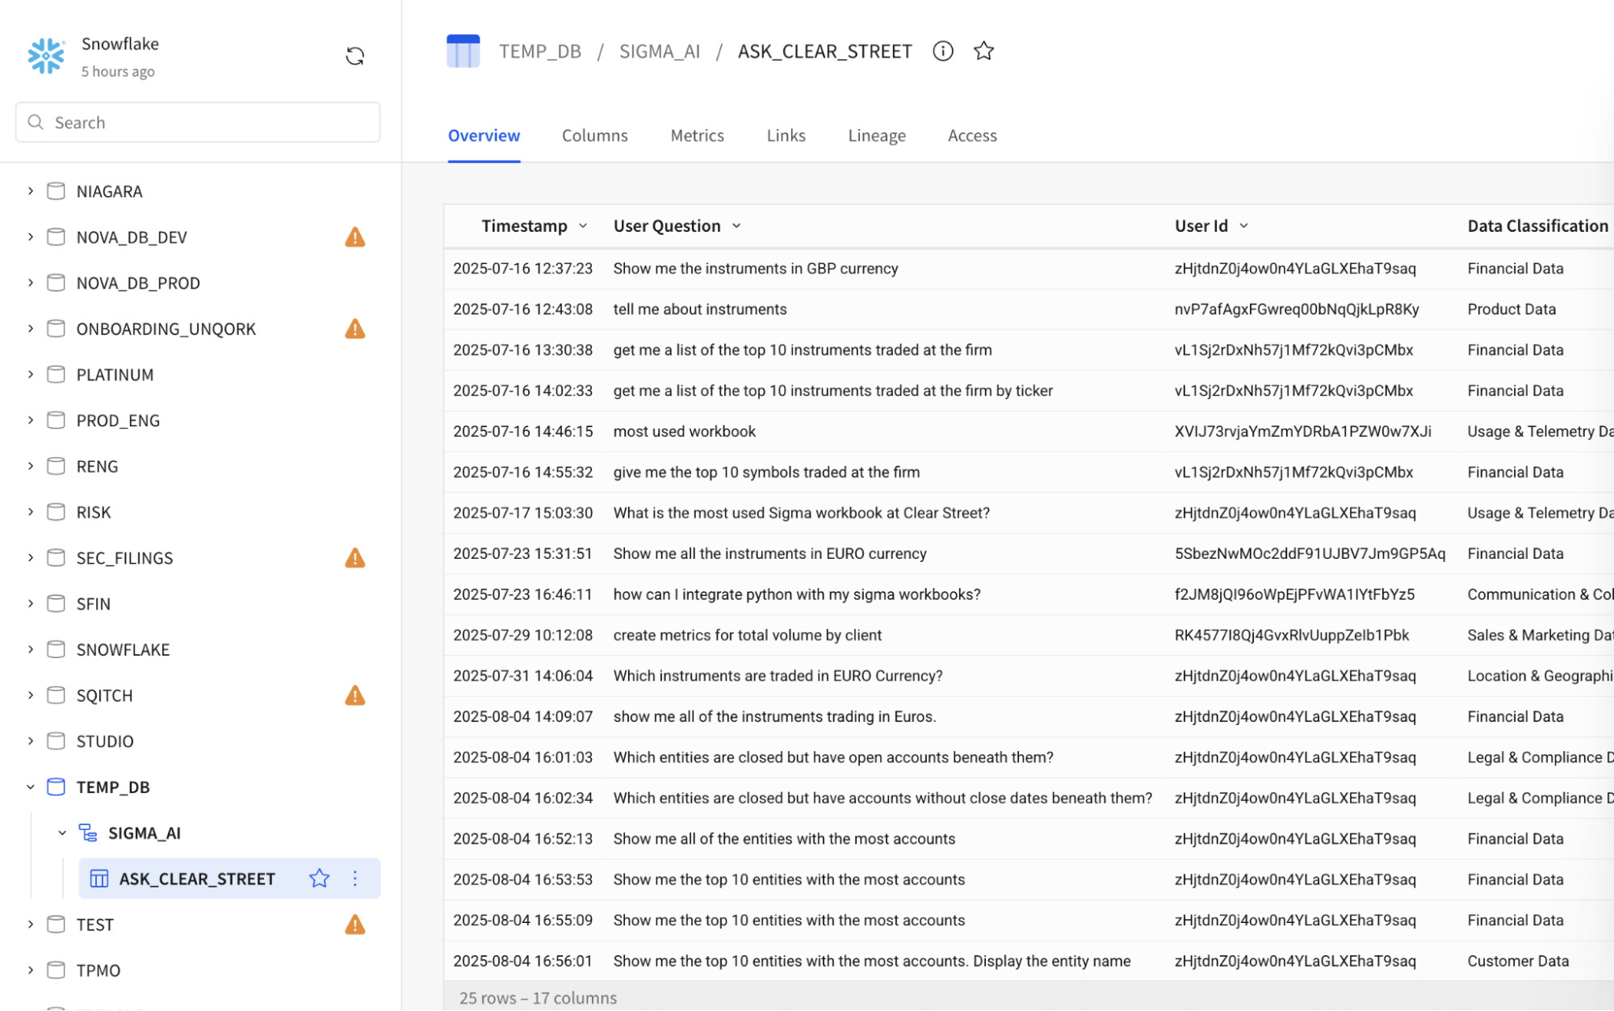
Task: Collapse the TEMP_DB database tree
Action: [x=30, y=787]
